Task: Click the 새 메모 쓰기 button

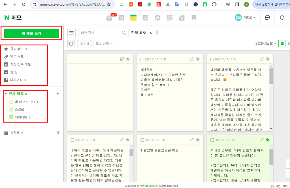Action: tap(31, 33)
